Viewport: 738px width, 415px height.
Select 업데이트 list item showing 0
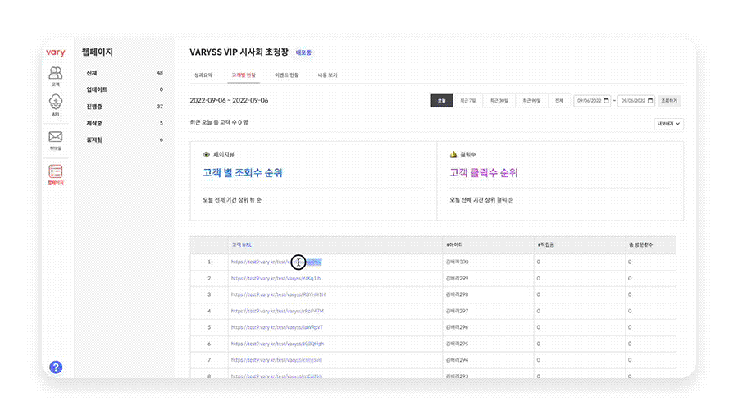click(125, 89)
